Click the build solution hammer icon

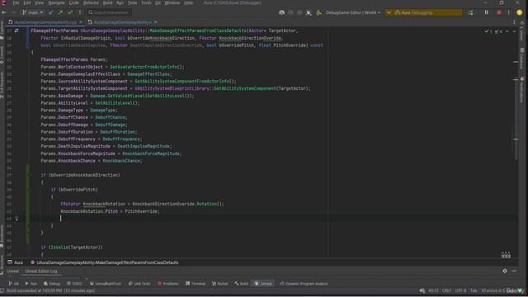click(318, 12)
